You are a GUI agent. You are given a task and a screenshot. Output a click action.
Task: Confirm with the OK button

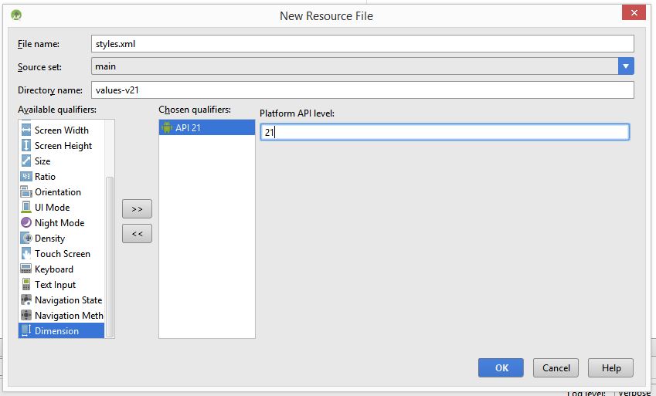(501, 368)
